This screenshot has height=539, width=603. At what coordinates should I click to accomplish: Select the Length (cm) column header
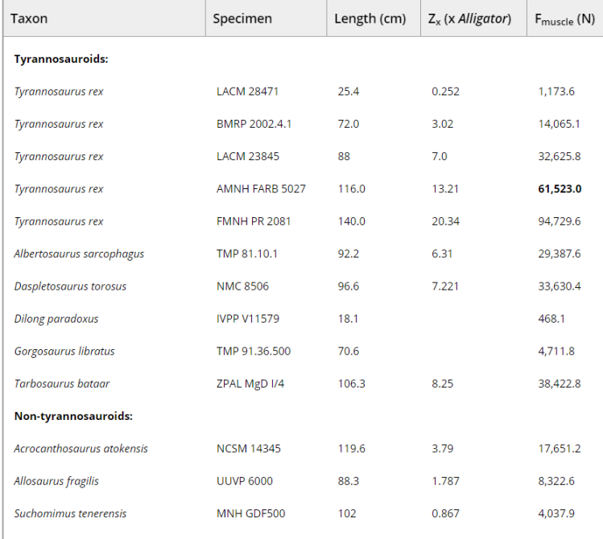(370, 19)
